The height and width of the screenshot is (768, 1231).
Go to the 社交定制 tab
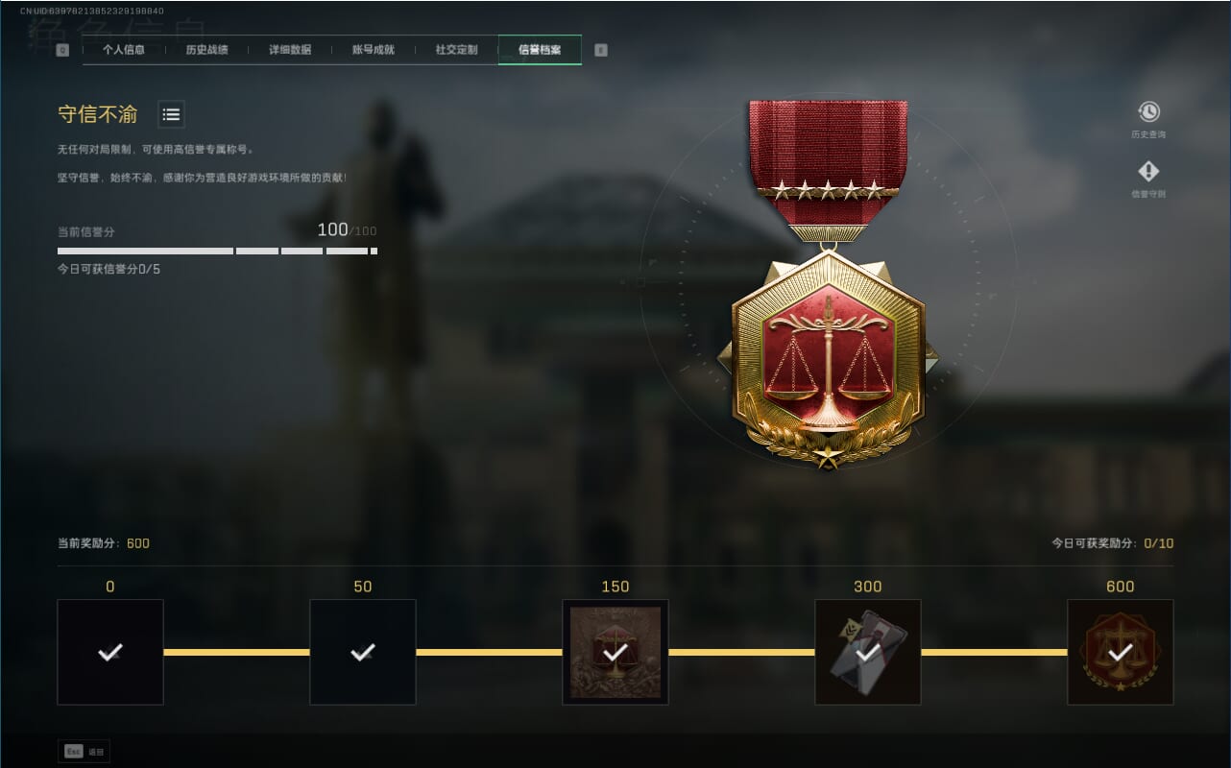(456, 50)
